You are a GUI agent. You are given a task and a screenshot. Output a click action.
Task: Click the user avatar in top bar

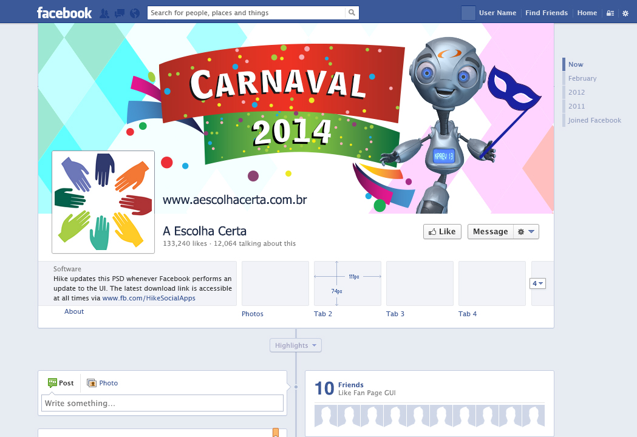pos(468,13)
